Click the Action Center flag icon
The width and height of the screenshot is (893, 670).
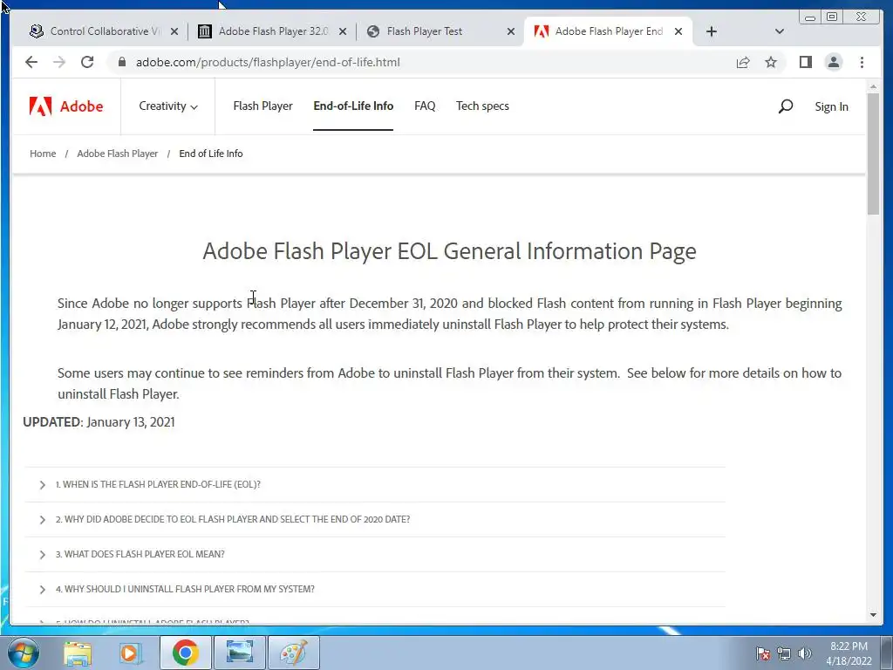pos(762,653)
